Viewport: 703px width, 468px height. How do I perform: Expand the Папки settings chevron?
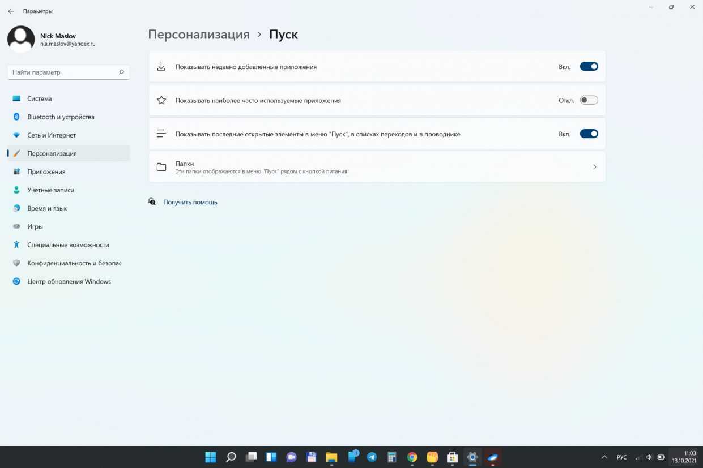tap(594, 167)
